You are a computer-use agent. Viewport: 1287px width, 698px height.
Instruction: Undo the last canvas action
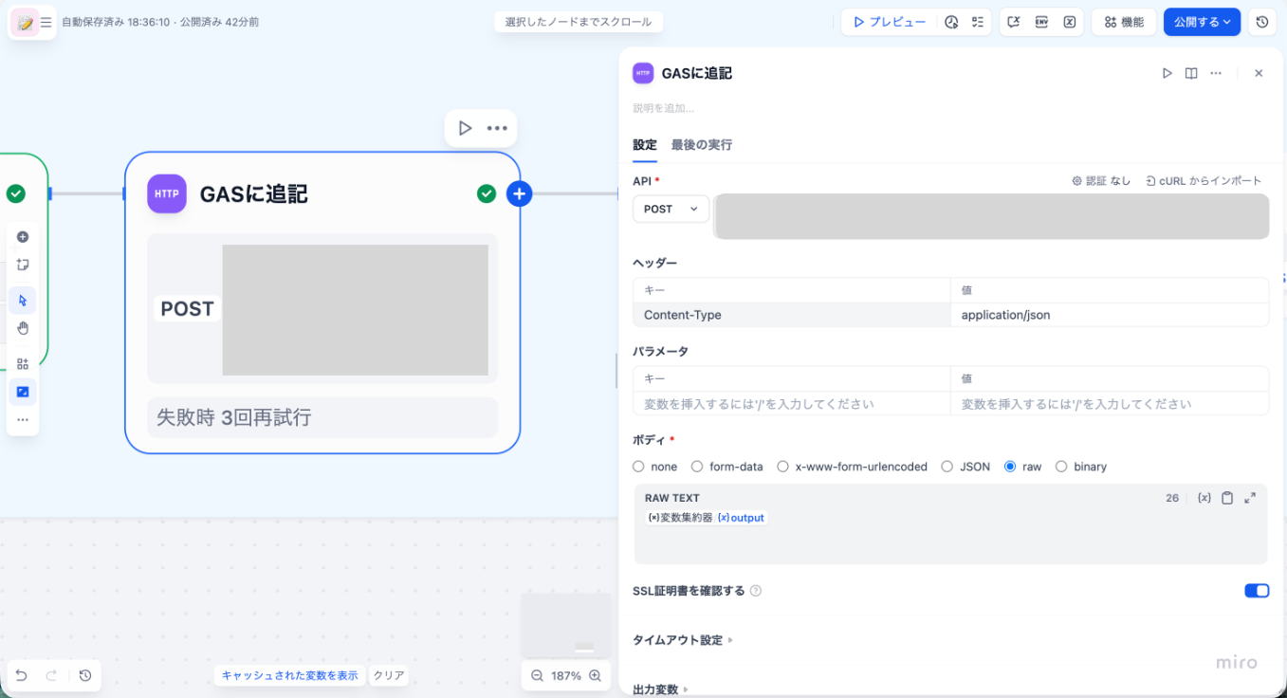(x=21, y=675)
